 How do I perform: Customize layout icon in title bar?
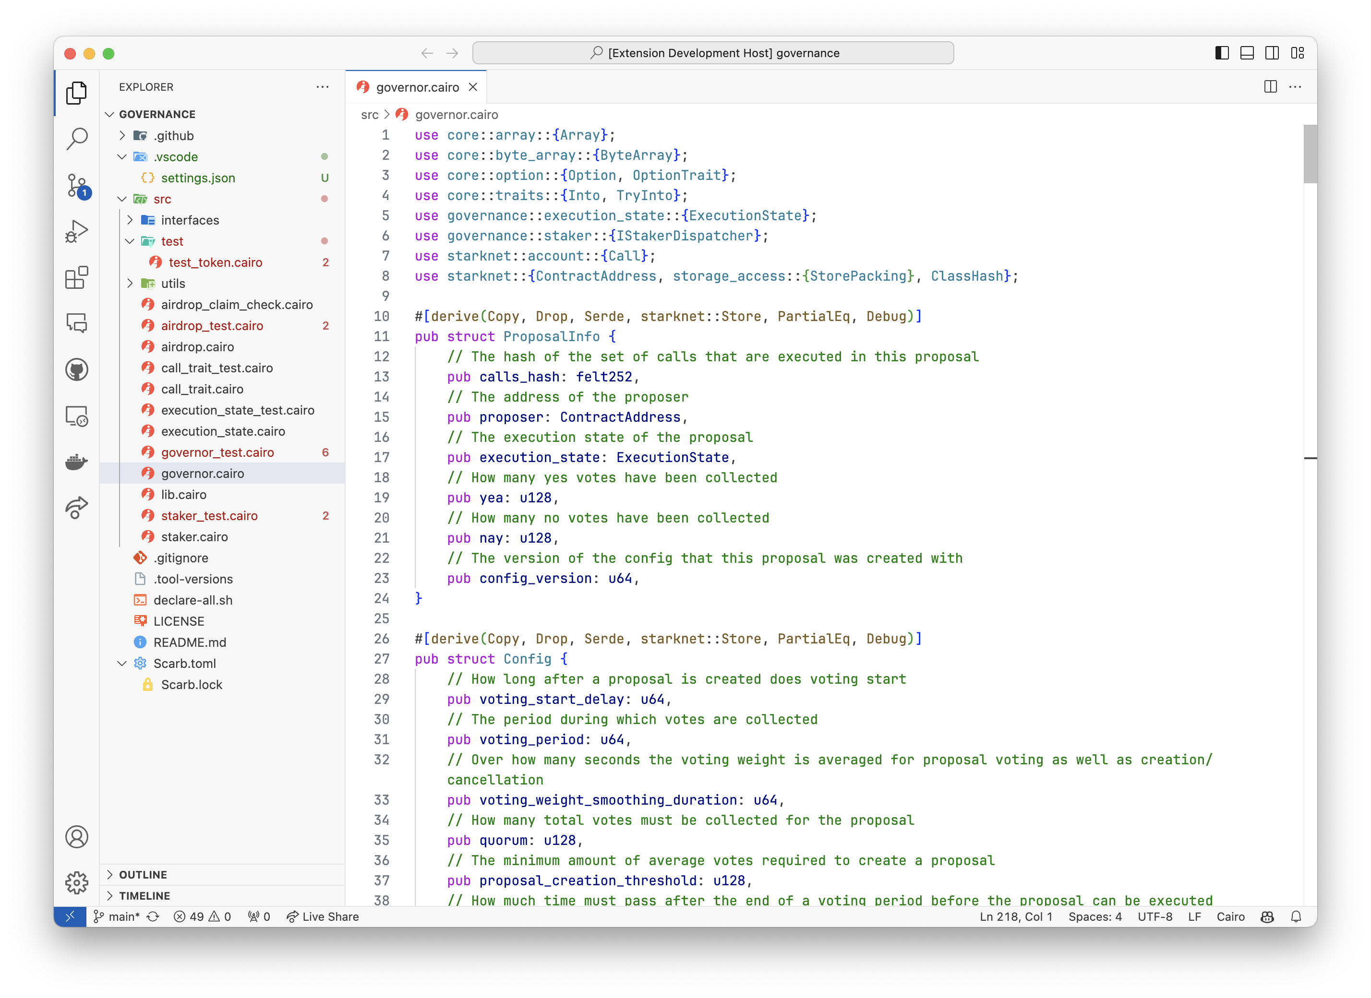[x=1297, y=53]
